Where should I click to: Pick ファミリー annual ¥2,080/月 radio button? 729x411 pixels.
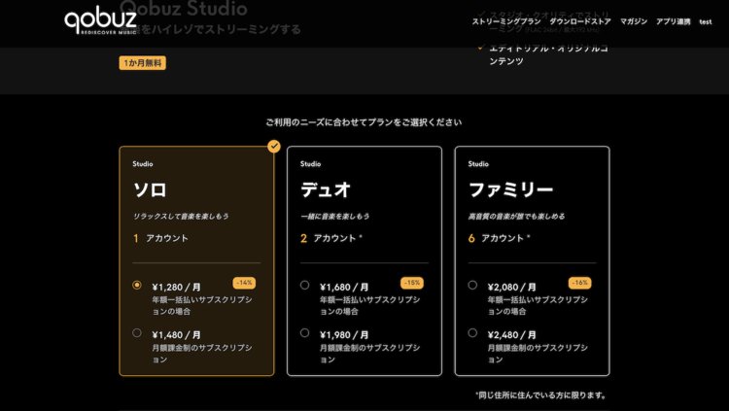tap(472, 286)
